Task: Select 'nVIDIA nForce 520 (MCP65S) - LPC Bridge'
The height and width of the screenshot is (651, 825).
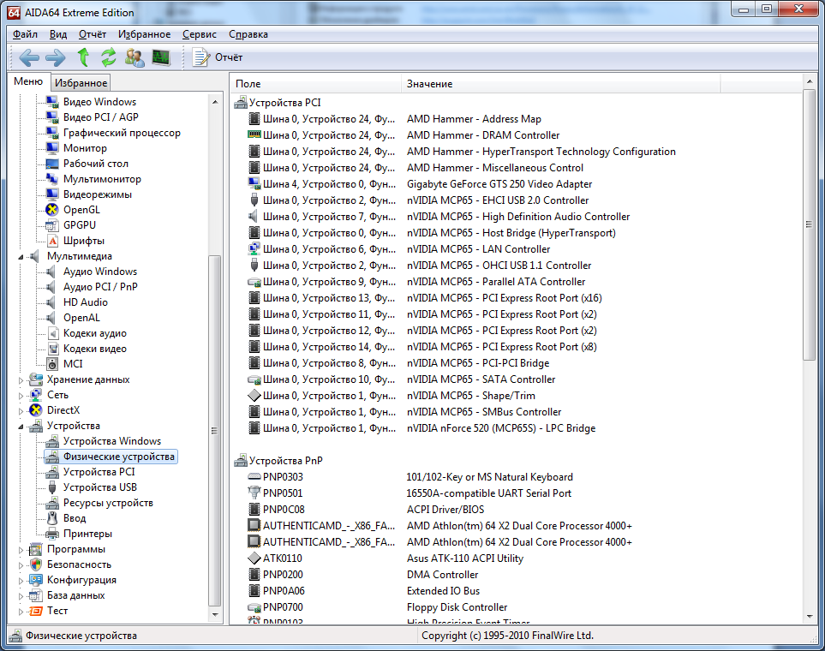Action: 501,427
